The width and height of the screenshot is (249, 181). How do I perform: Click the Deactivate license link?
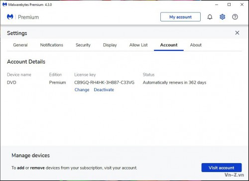104,90
